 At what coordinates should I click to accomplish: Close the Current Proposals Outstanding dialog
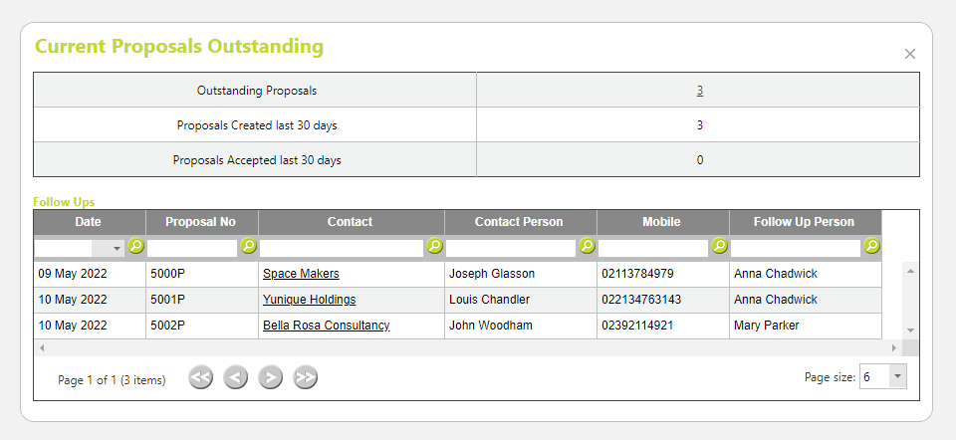[909, 54]
